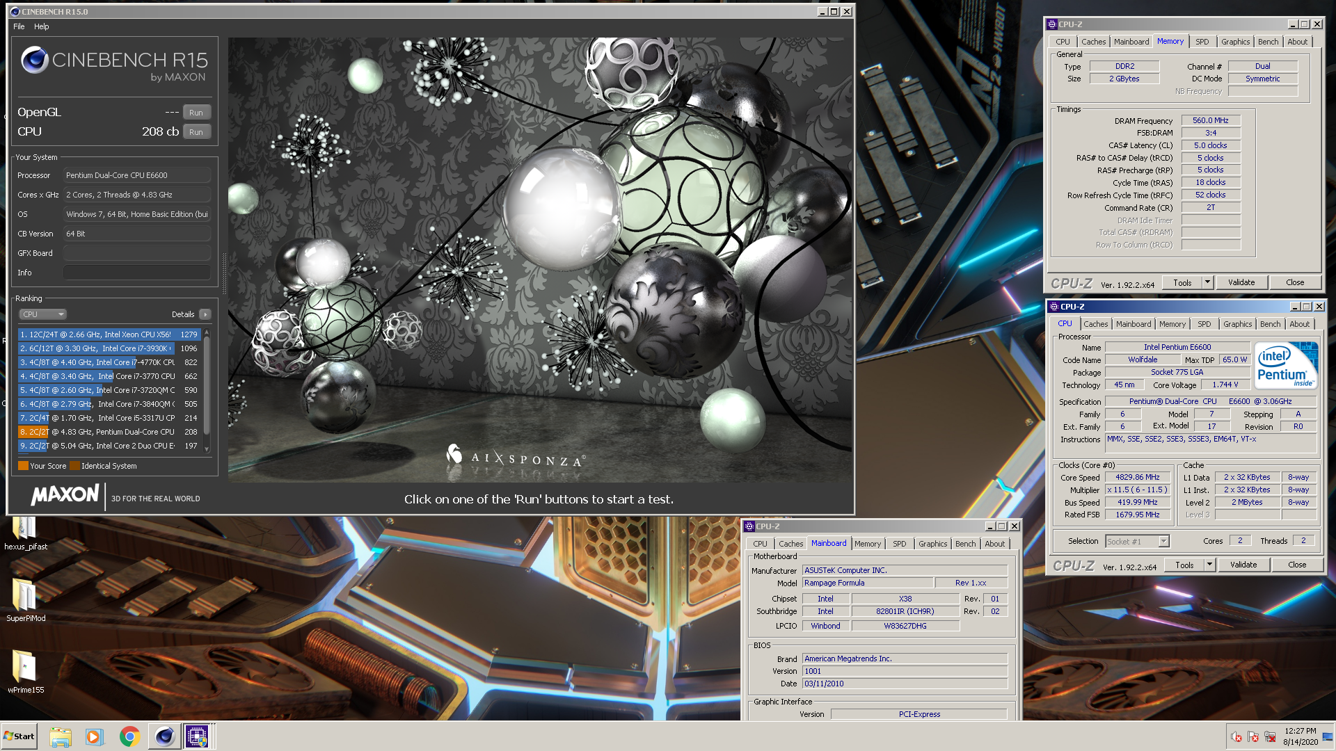
Task: Click the Your Score orange legend swatch
Action: (x=23, y=466)
